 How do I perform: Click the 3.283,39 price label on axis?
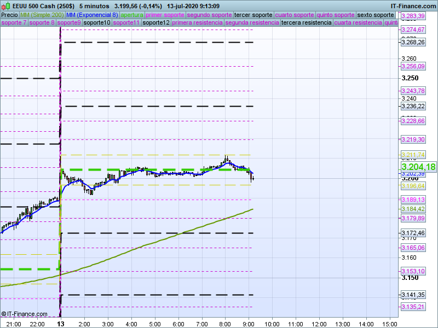coord(413,16)
